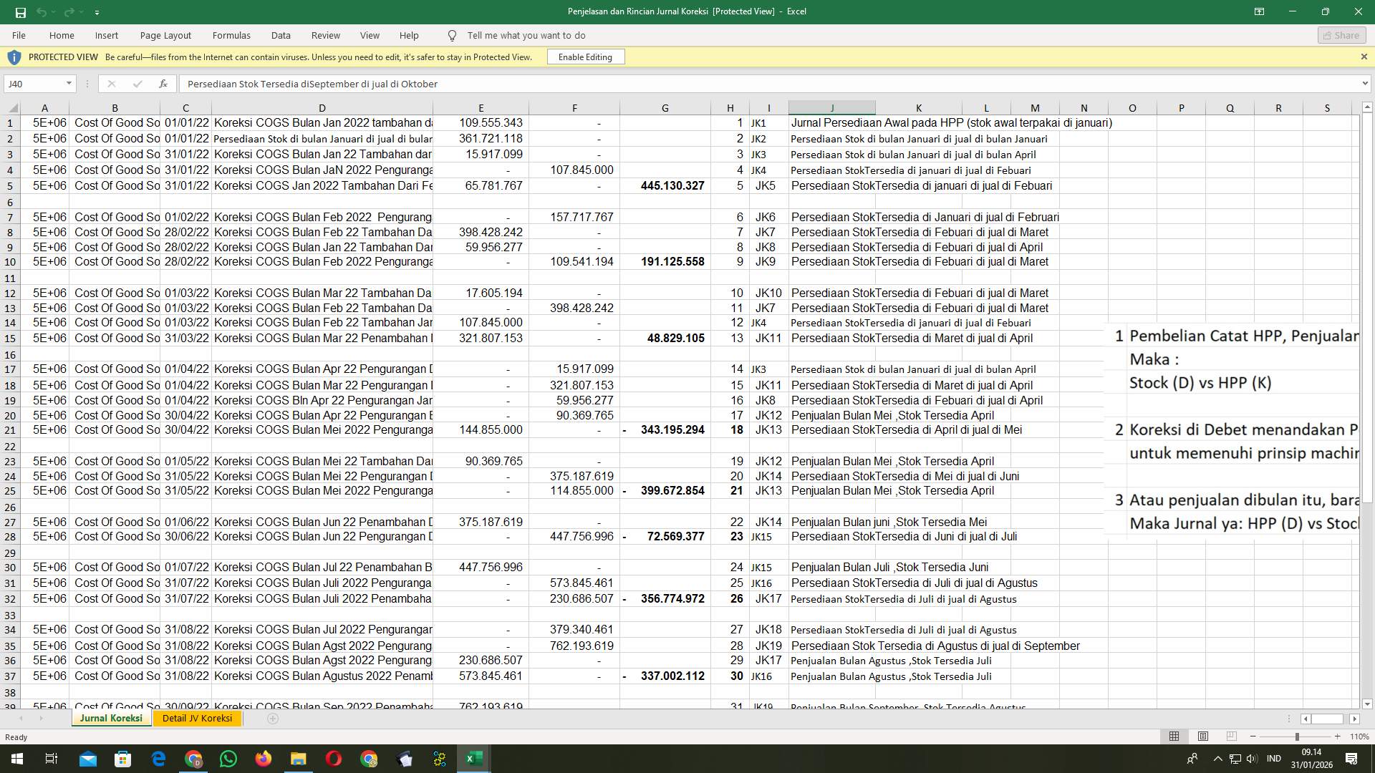Viewport: 1375px width, 773px height.
Task: Click inside the formula bar
Action: (501, 84)
